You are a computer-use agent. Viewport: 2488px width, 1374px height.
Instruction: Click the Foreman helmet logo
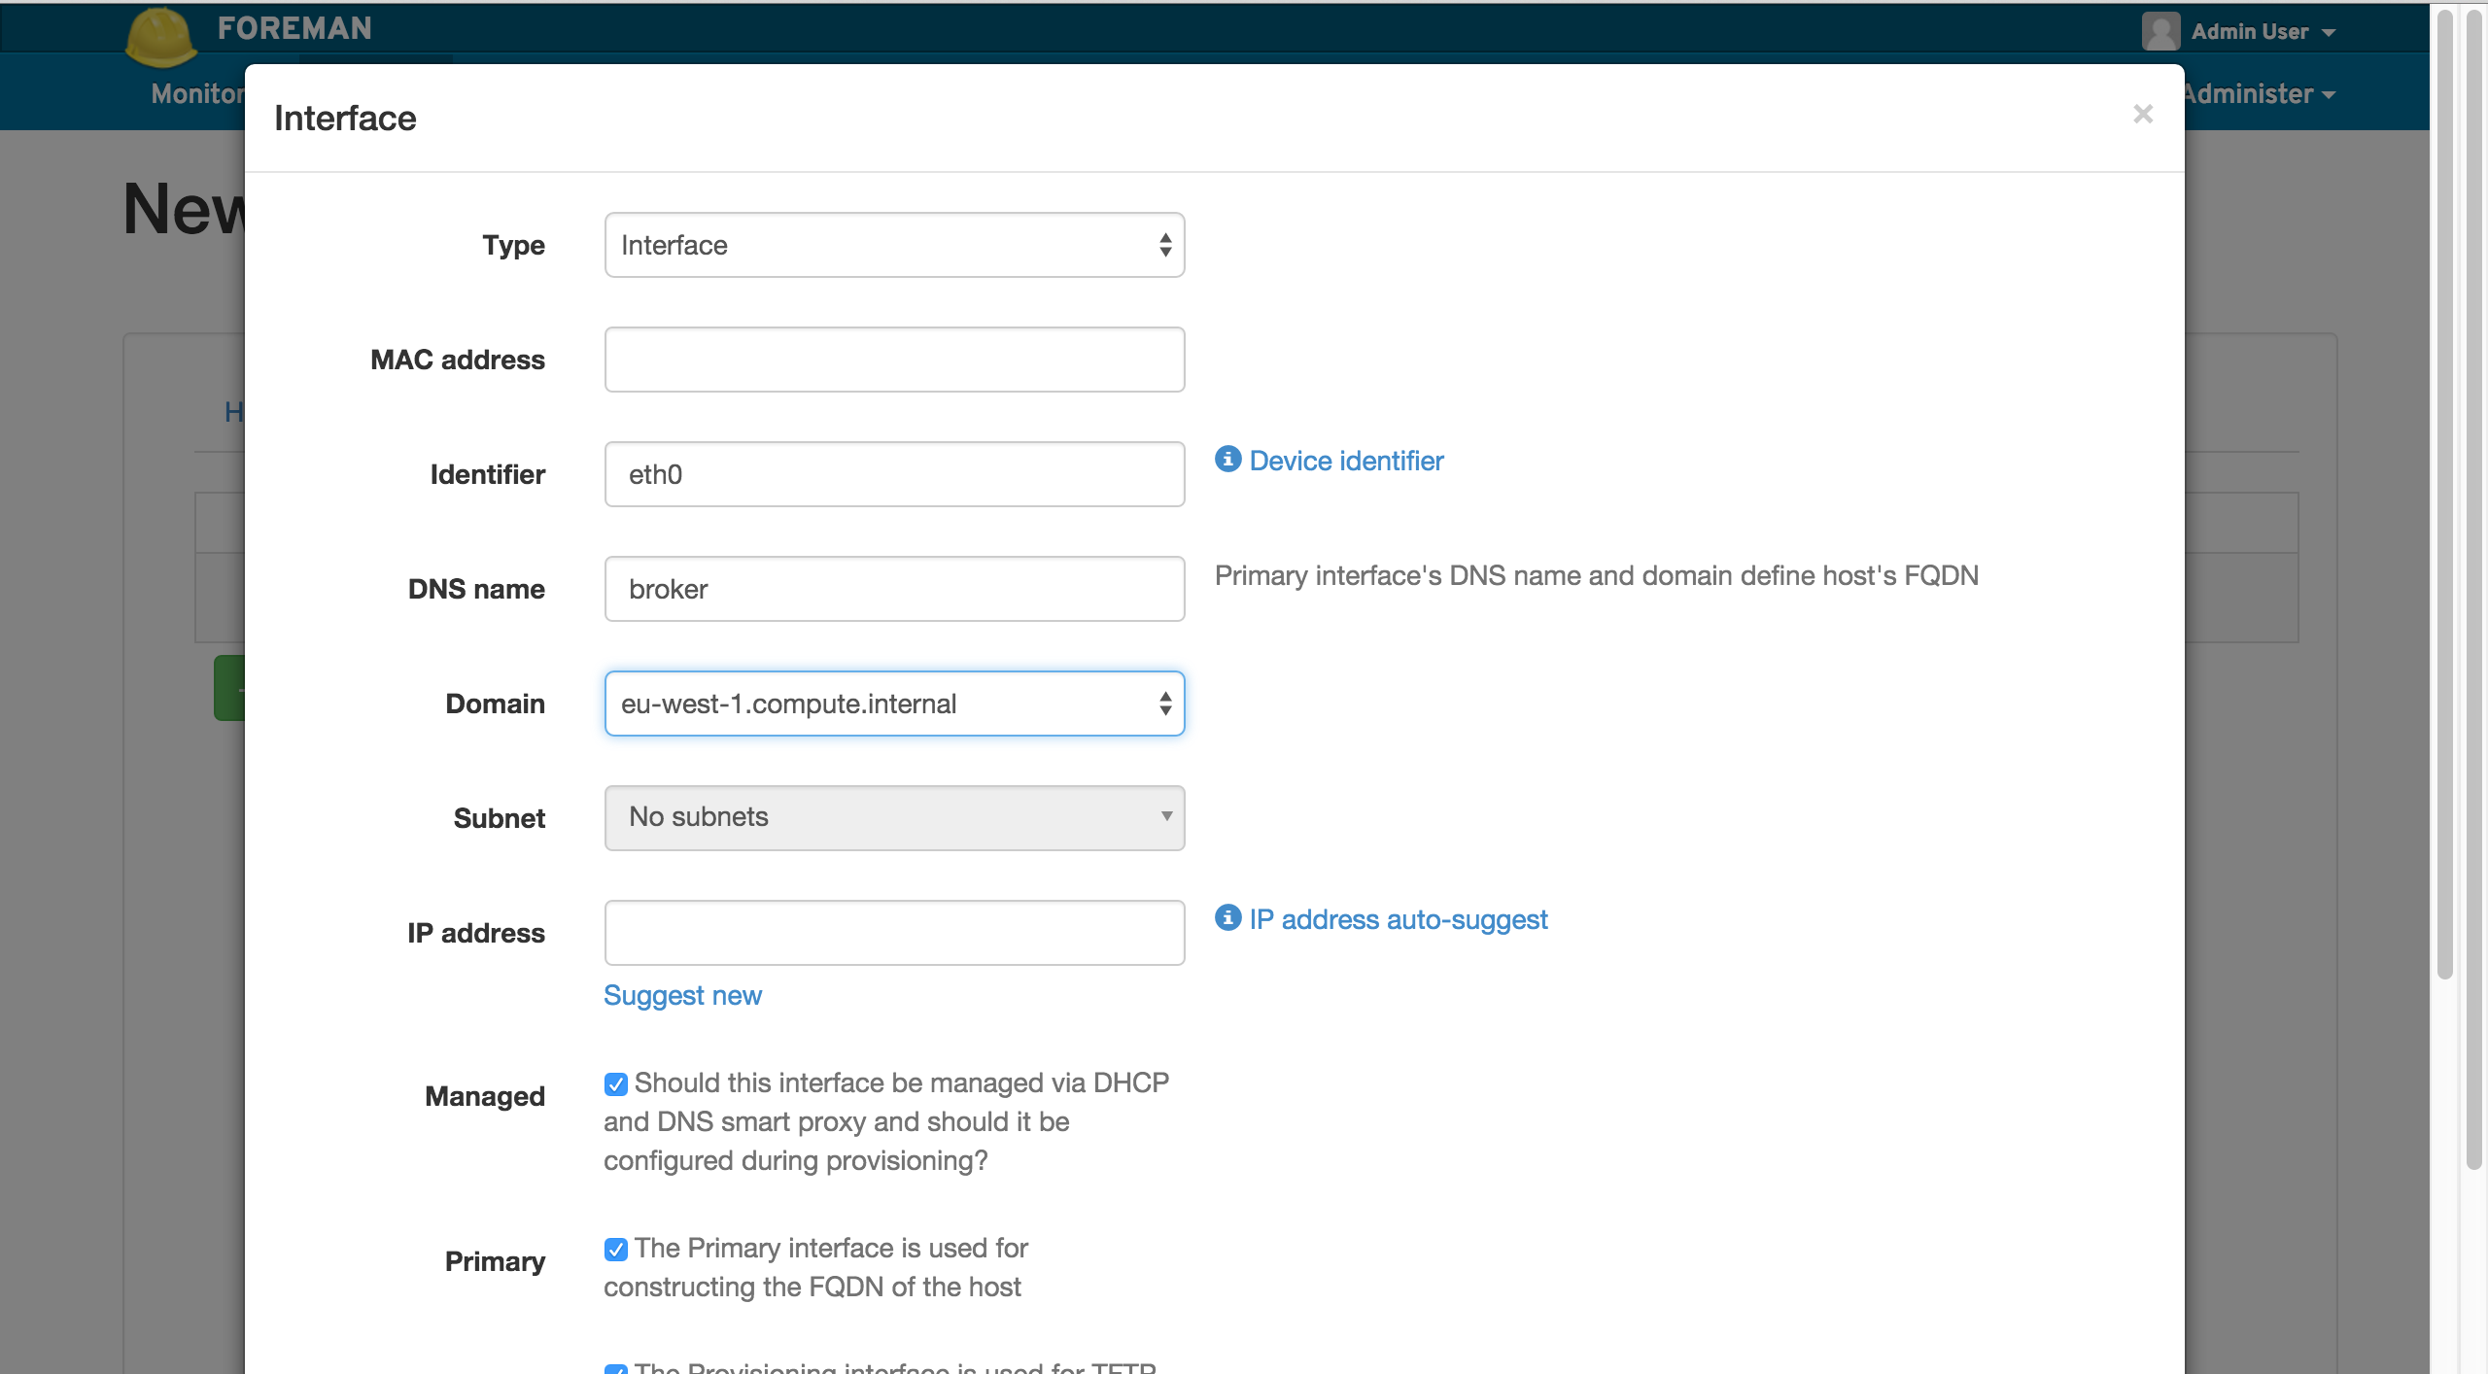(x=160, y=37)
